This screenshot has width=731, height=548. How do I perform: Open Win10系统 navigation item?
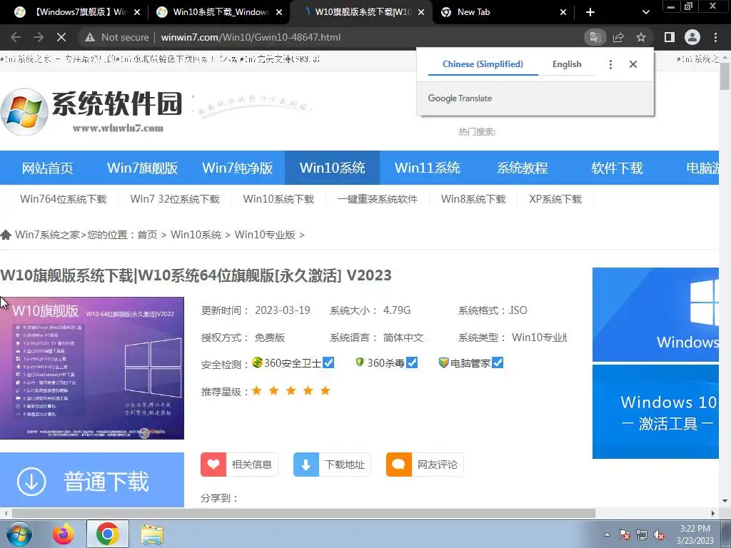tap(333, 168)
